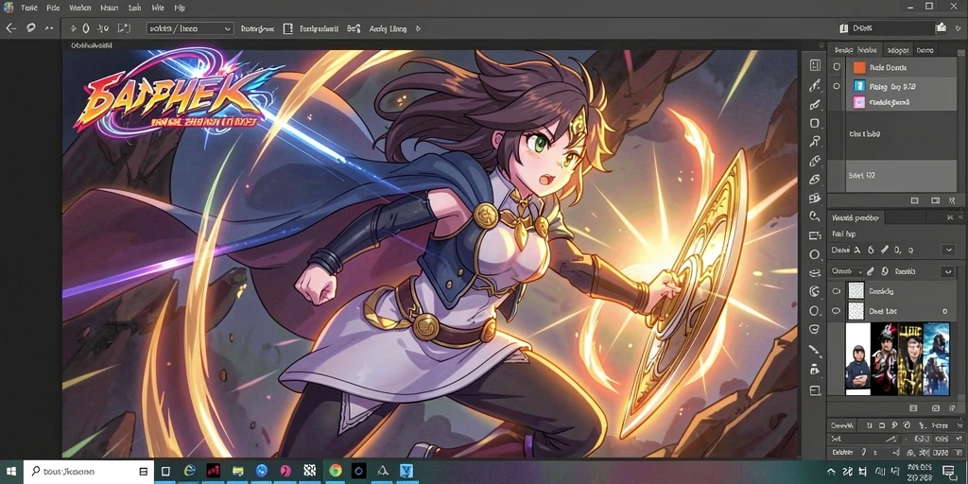968x484 pixels.
Task: Open Chrome from the Windows taskbar
Action: 336,471
